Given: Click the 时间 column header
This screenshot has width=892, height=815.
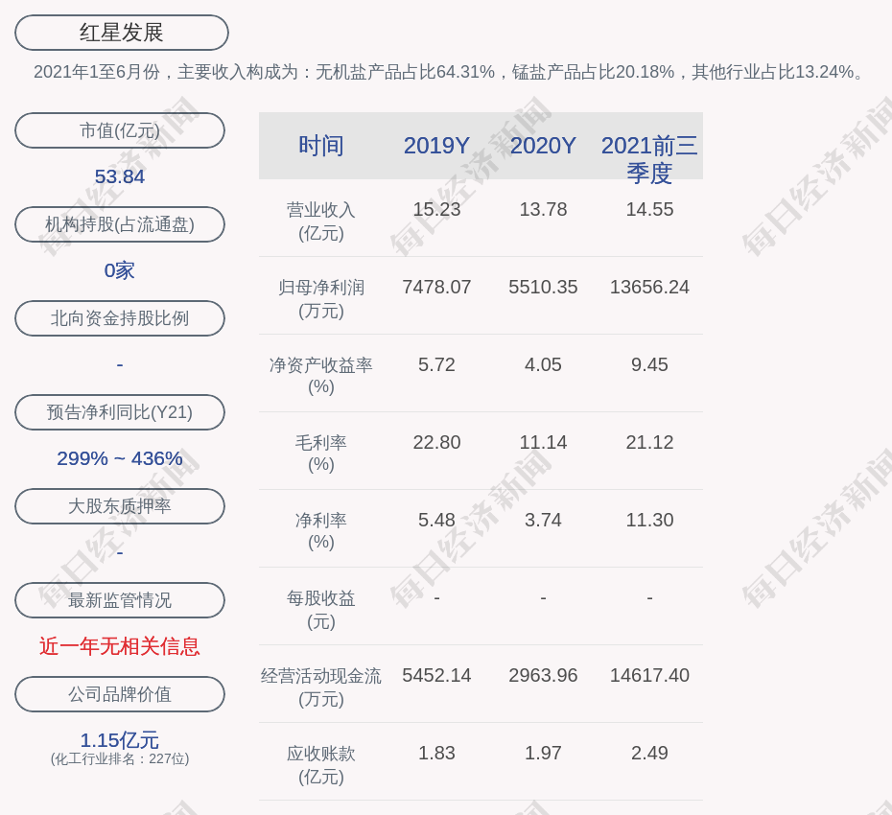Looking at the screenshot, I should pyautogui.click(x=321, y=146).
